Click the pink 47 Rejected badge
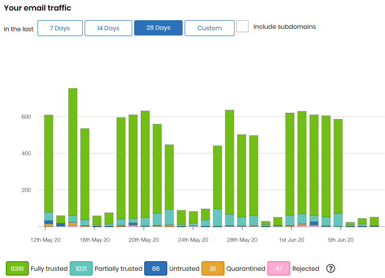Screen dimensions: 385x278 point(279,269)
